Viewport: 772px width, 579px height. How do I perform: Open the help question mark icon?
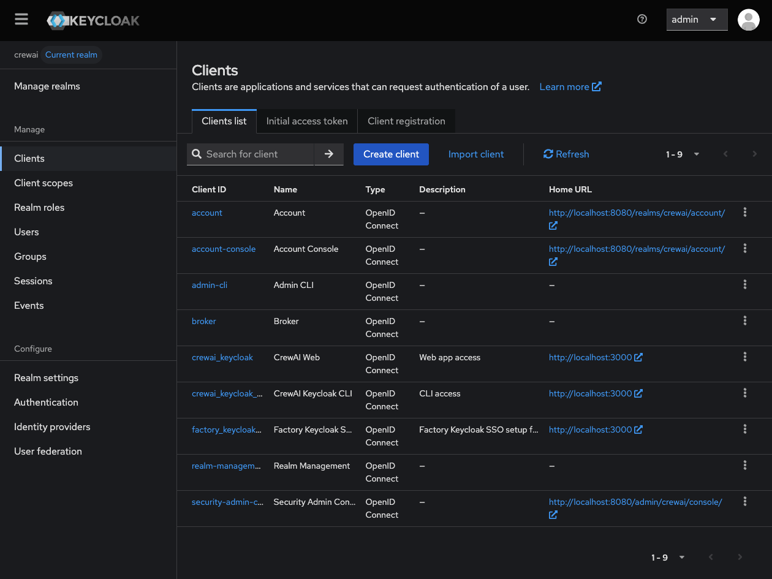tap(641, 19)
